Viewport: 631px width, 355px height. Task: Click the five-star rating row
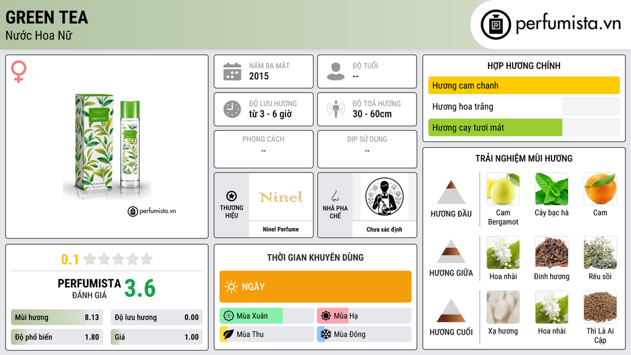(118, 259)
